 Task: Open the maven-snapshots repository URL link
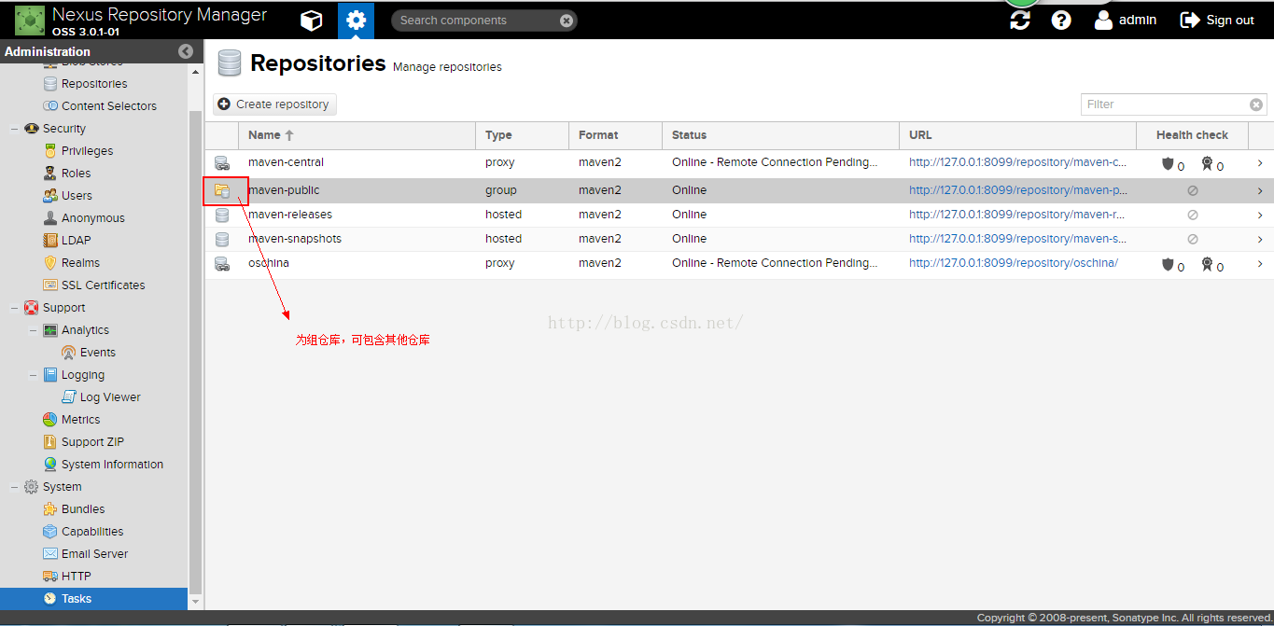tap(1018, 239)
